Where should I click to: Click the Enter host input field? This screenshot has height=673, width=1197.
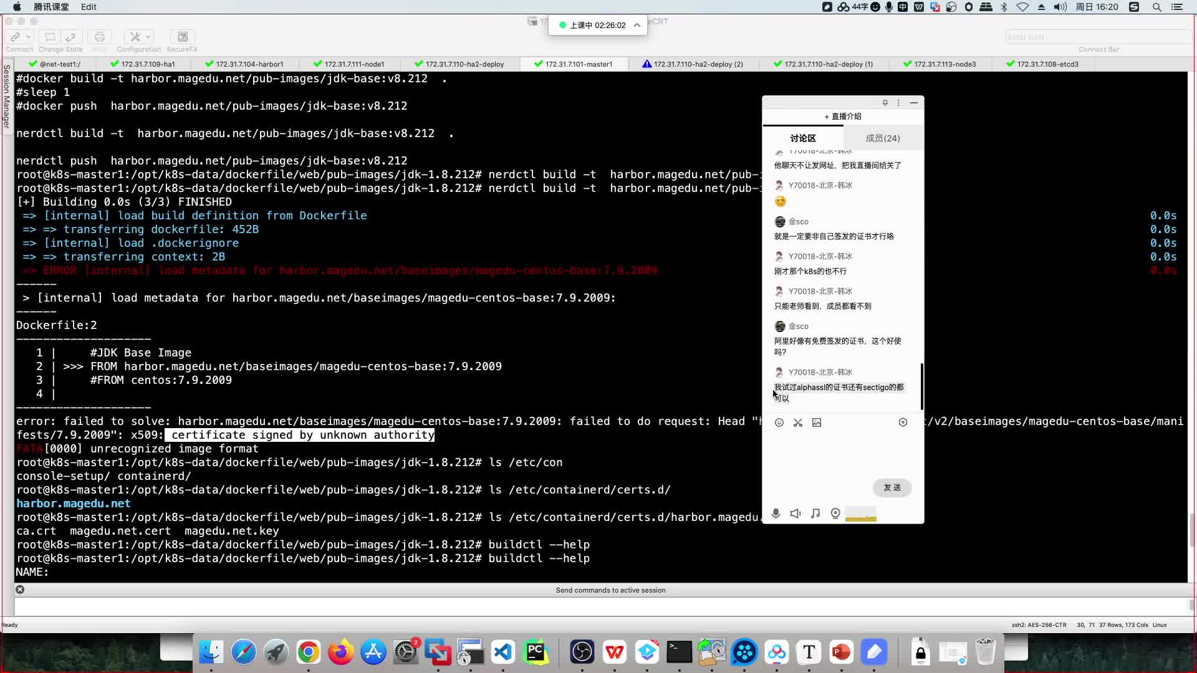click(1095, 37)
